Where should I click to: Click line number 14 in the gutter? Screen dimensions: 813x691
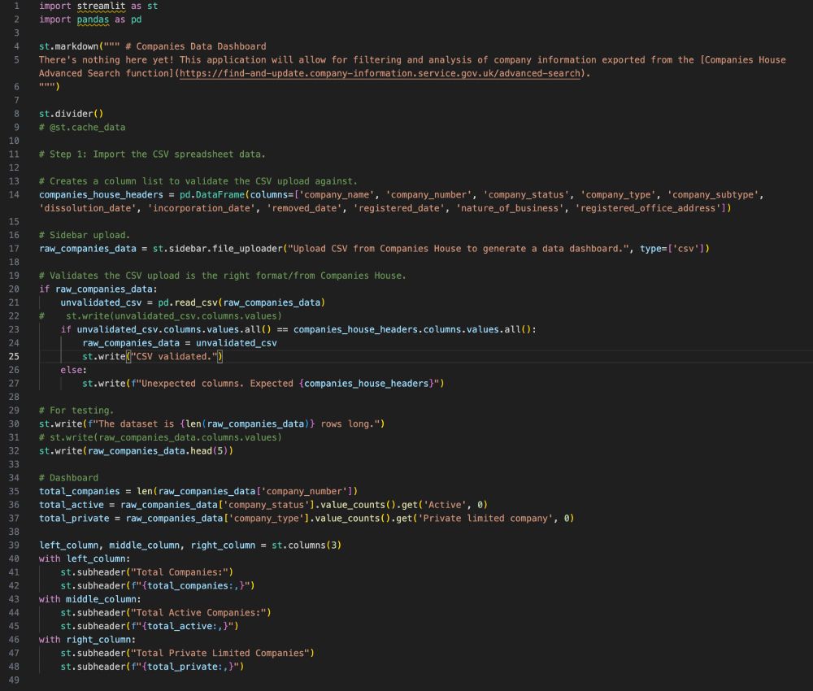[14, 195]
